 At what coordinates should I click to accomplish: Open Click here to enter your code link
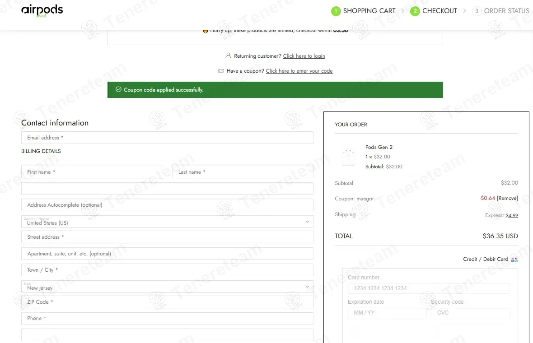point(299,71)
